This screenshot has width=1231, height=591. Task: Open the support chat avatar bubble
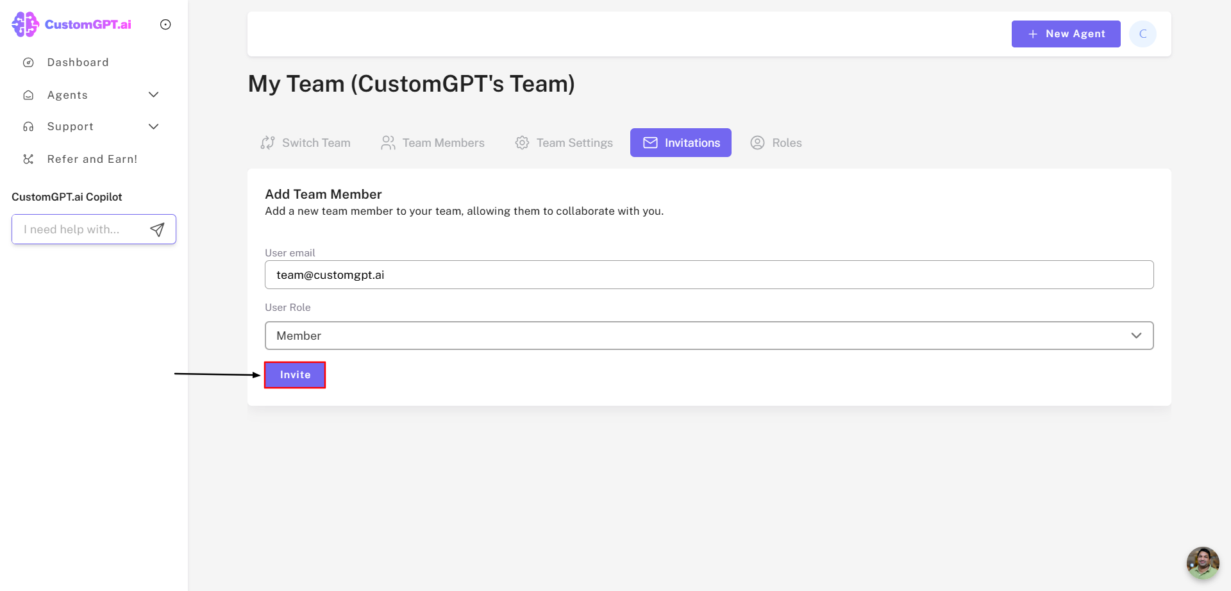click(1203, 563)
